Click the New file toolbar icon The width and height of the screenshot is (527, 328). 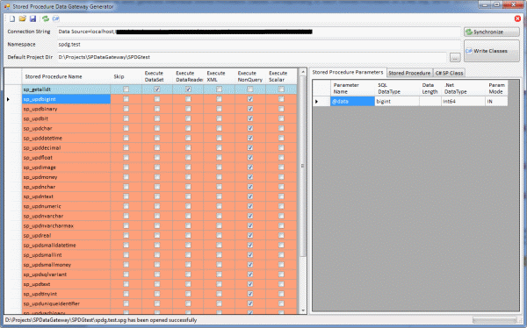click(x=12, y=18)
